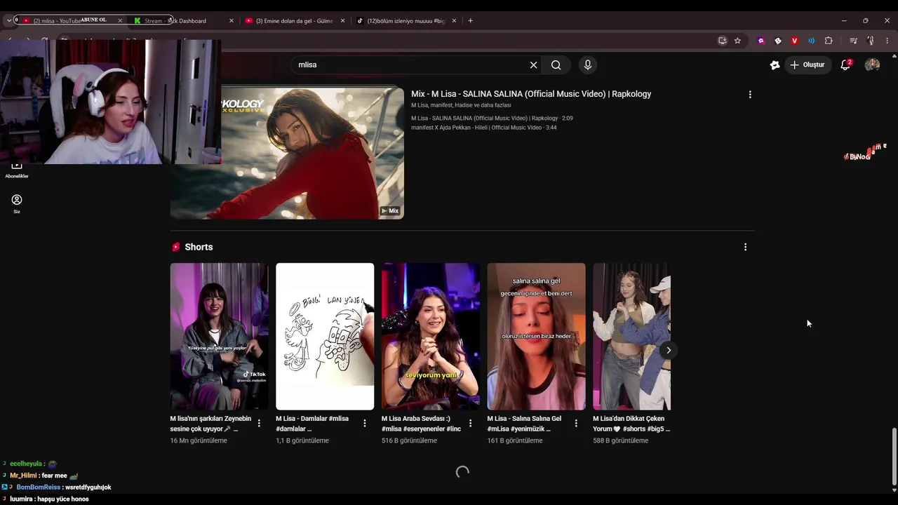The width and height of the screenshot is (898, 505).
Task: Open Chrome media controls icon
Action: 854,41
